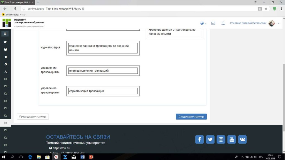The height and width of the screenshot is (160, 285).
Task: Close the 'Тест 6' browser tab
Action: click(33, 2)
